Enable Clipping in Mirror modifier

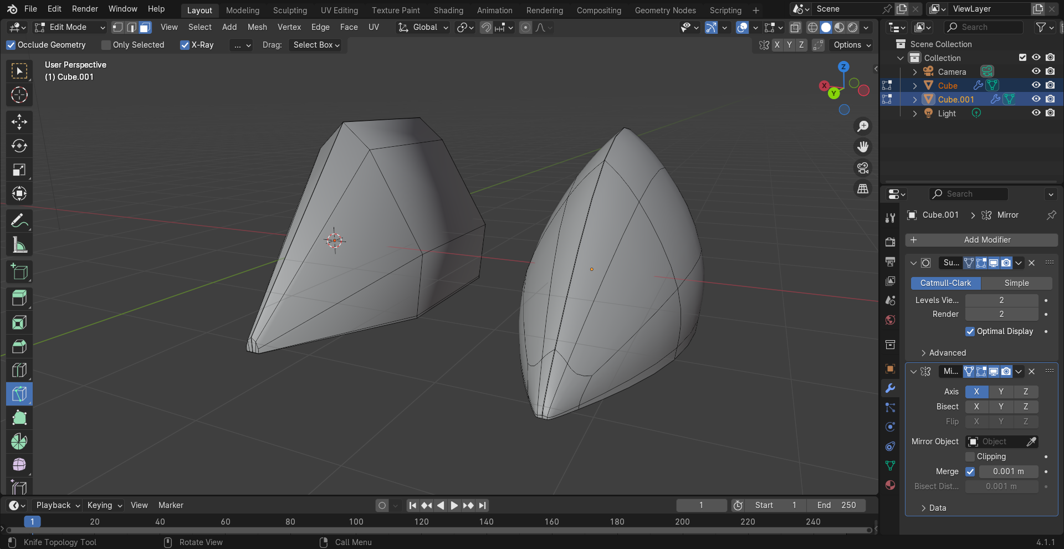pos(970,456)
